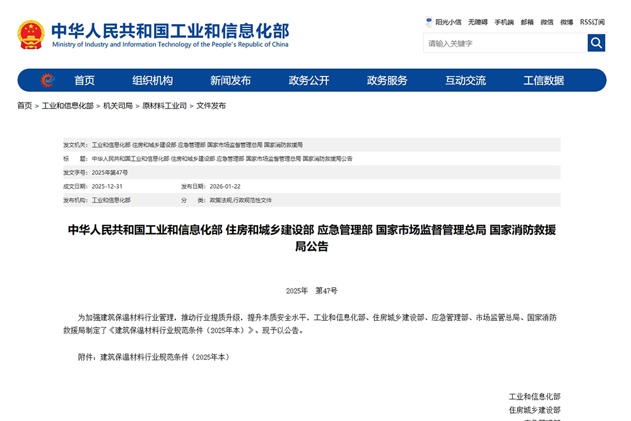The height and width of the screenshot is (421, 631).
Task: Select 政务服务 in the navigation bar
Action: [x=387, y=81]
